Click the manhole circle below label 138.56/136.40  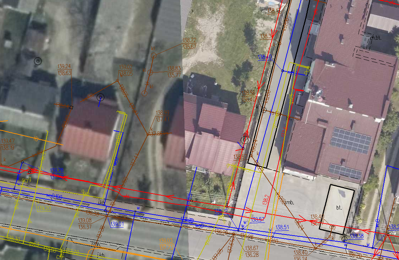click(x=264, y=110)
